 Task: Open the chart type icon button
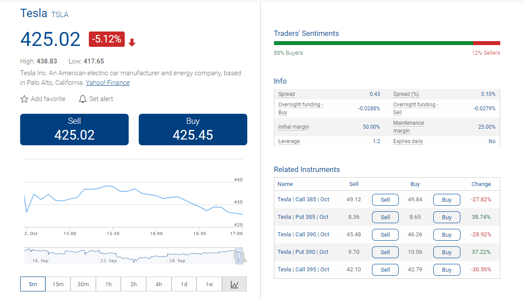235,284
